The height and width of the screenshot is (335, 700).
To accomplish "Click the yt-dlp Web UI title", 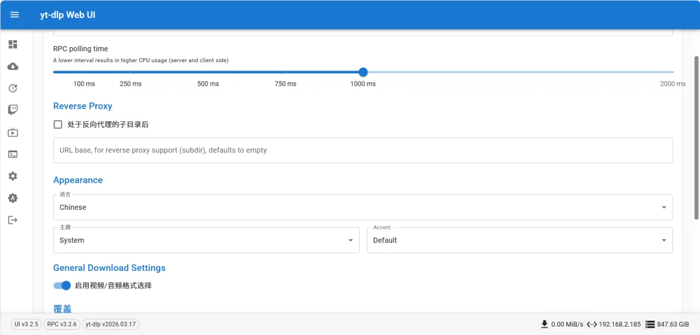I will [x=67, y=15].
